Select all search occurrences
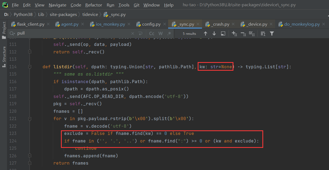This screenshot has width=329, height=170. tap(252, 33)
